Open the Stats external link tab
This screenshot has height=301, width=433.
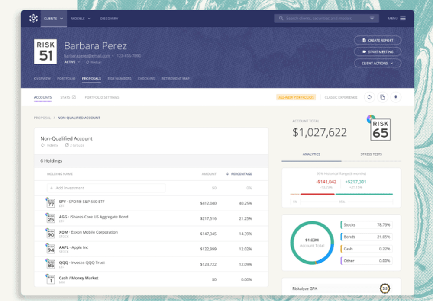[68, 97]
